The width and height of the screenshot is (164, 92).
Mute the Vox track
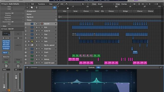click(37, 56)
